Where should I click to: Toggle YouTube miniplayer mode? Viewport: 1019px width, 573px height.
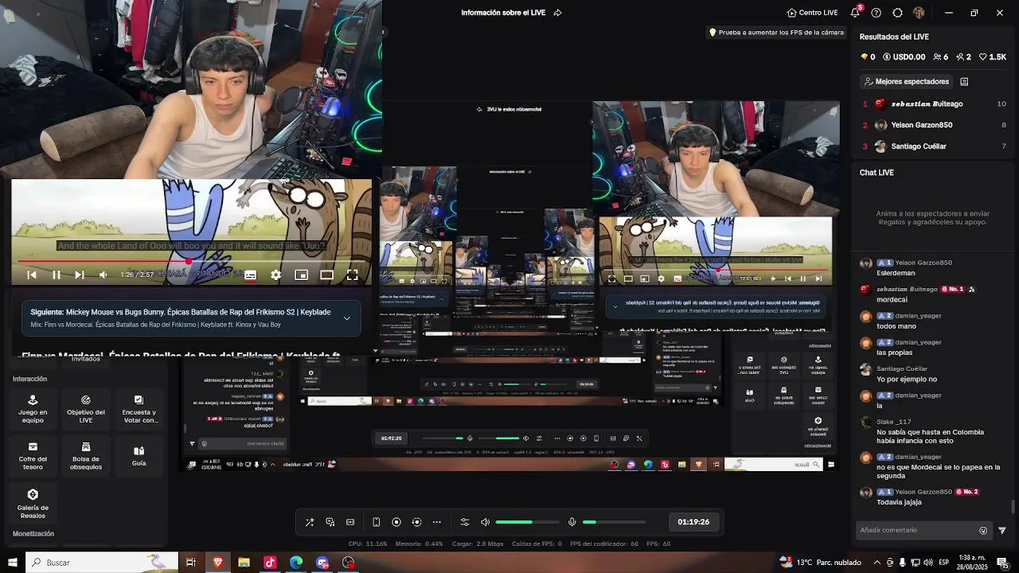point(301,275)
